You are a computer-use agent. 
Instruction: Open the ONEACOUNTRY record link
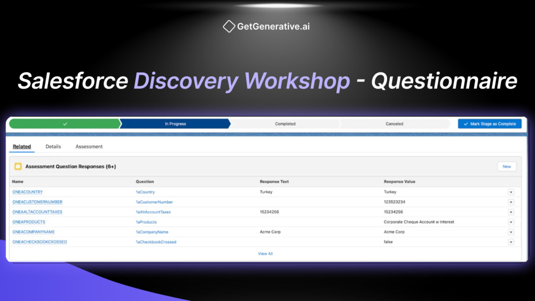click(x=28, y=192)
